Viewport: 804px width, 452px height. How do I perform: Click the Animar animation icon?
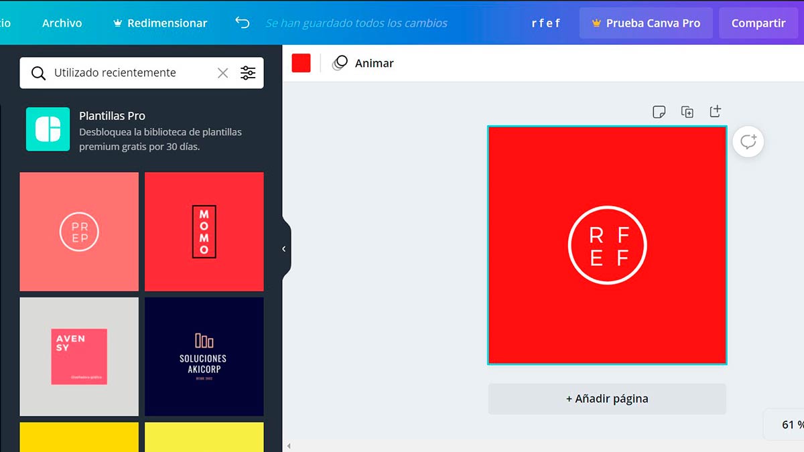tap(340, 63)
